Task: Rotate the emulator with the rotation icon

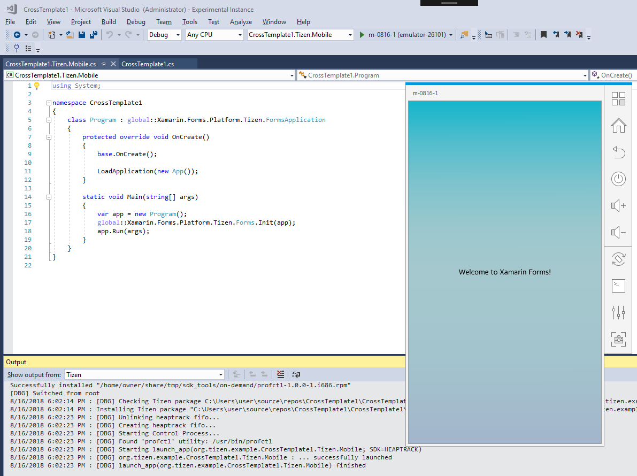Action: 618,259
